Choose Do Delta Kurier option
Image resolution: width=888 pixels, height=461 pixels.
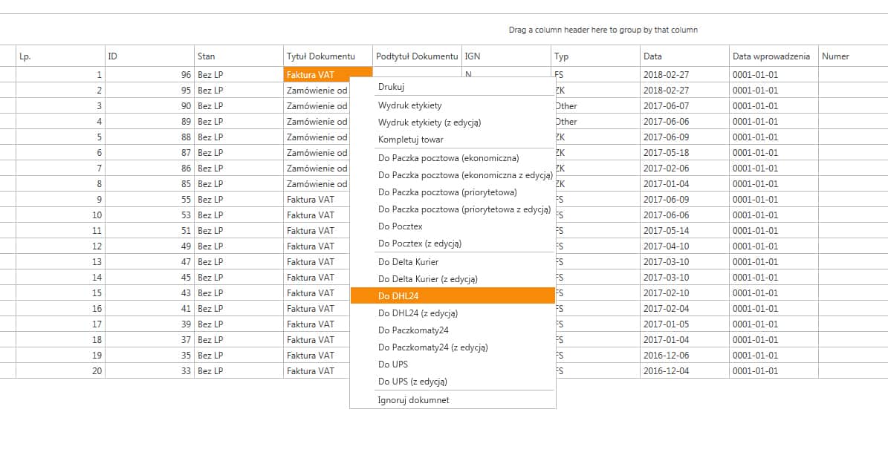(x=453, y=262)
